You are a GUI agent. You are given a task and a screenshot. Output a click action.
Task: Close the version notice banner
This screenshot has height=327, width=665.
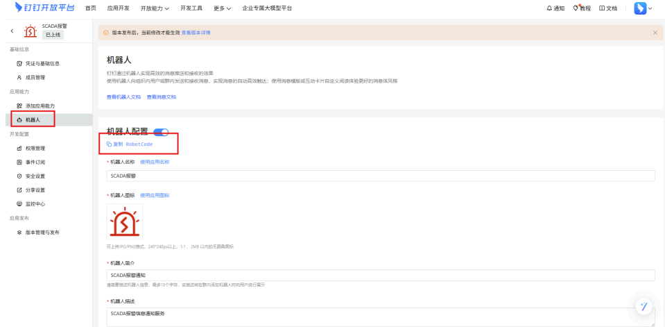655,33
